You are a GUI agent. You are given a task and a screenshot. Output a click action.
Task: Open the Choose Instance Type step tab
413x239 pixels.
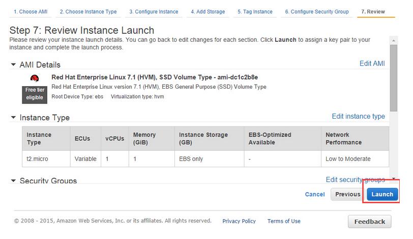(88, 12)
